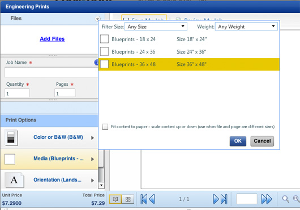Go to the first page
The image size is (300, 210).
pos(144,199)
